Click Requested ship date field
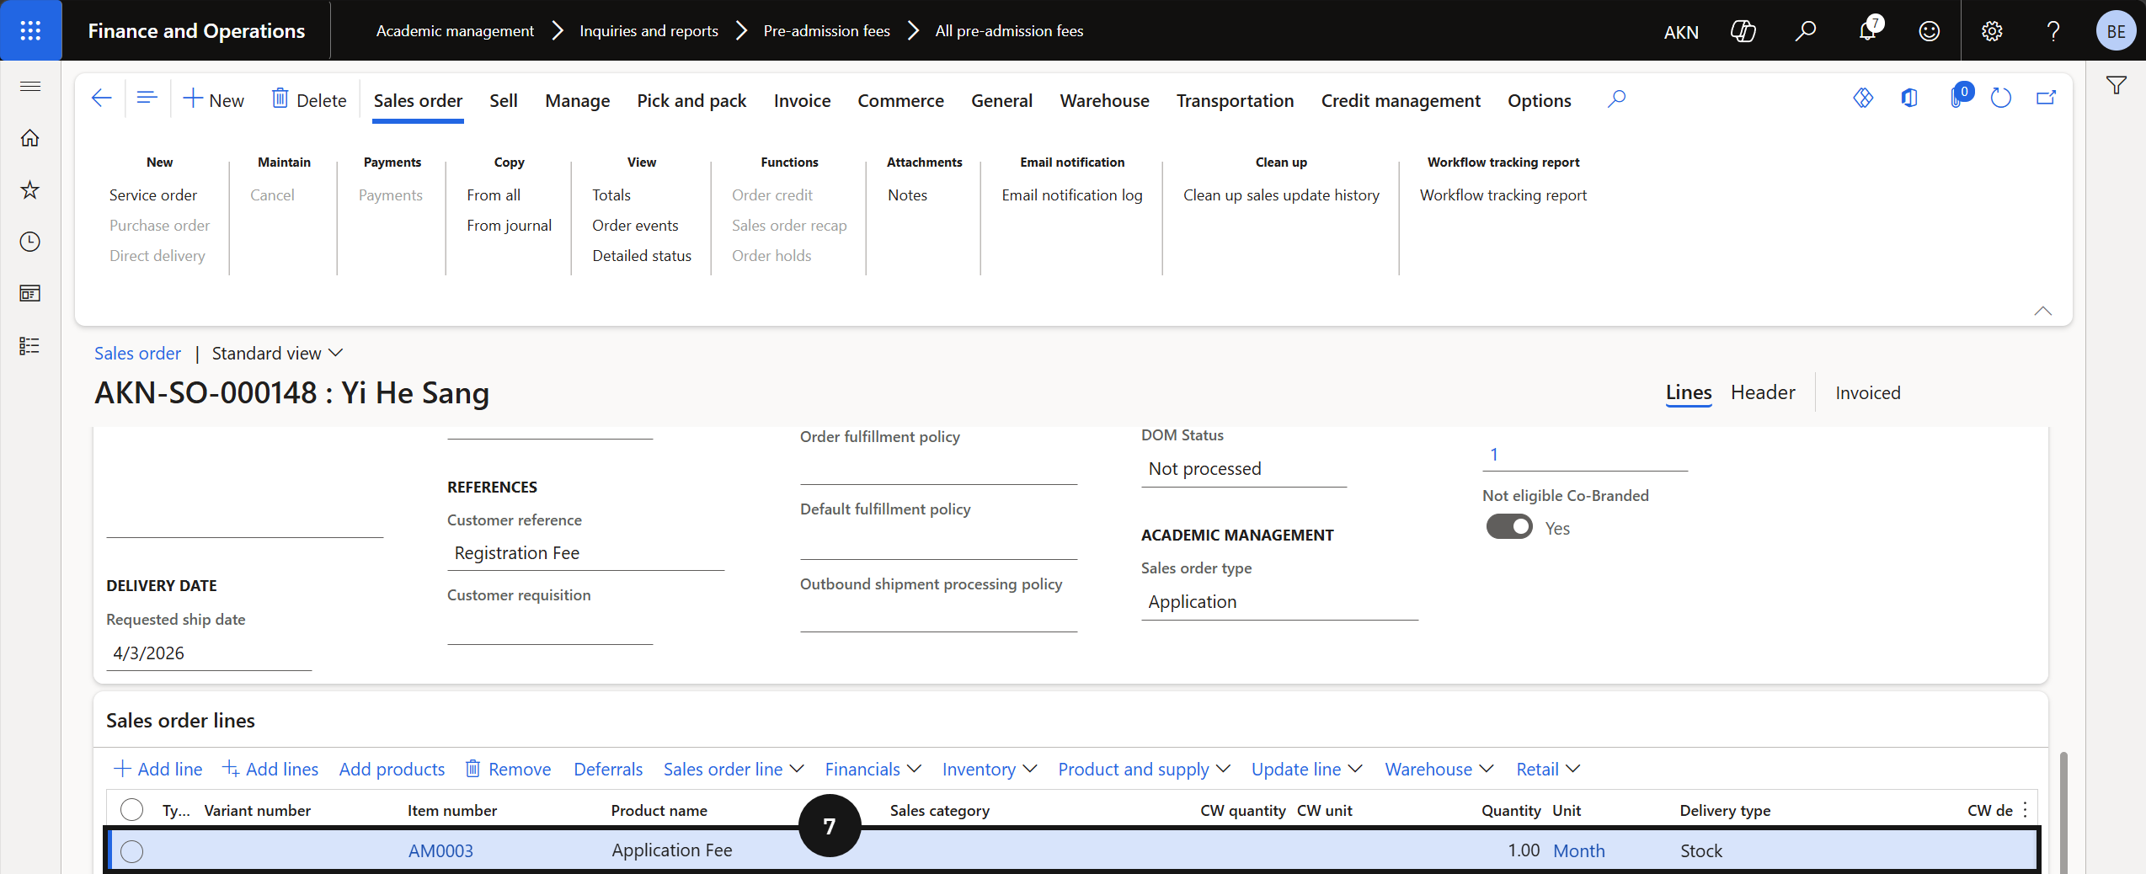The image size is (2146, 874). [x=209, y=653]
